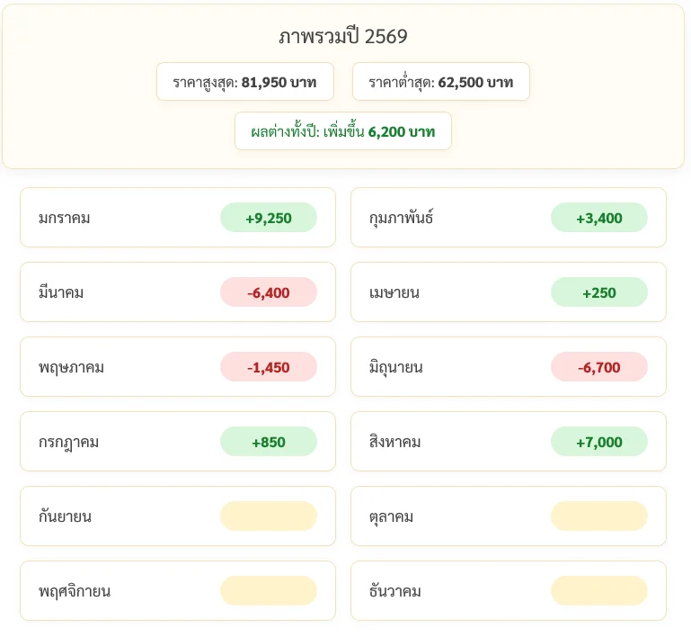Click the มกราคม month card
The width and height of the screenshot is (691, 637).
pos(178,217)
